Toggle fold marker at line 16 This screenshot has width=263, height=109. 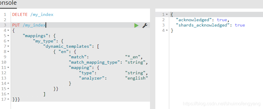[8, 94]
